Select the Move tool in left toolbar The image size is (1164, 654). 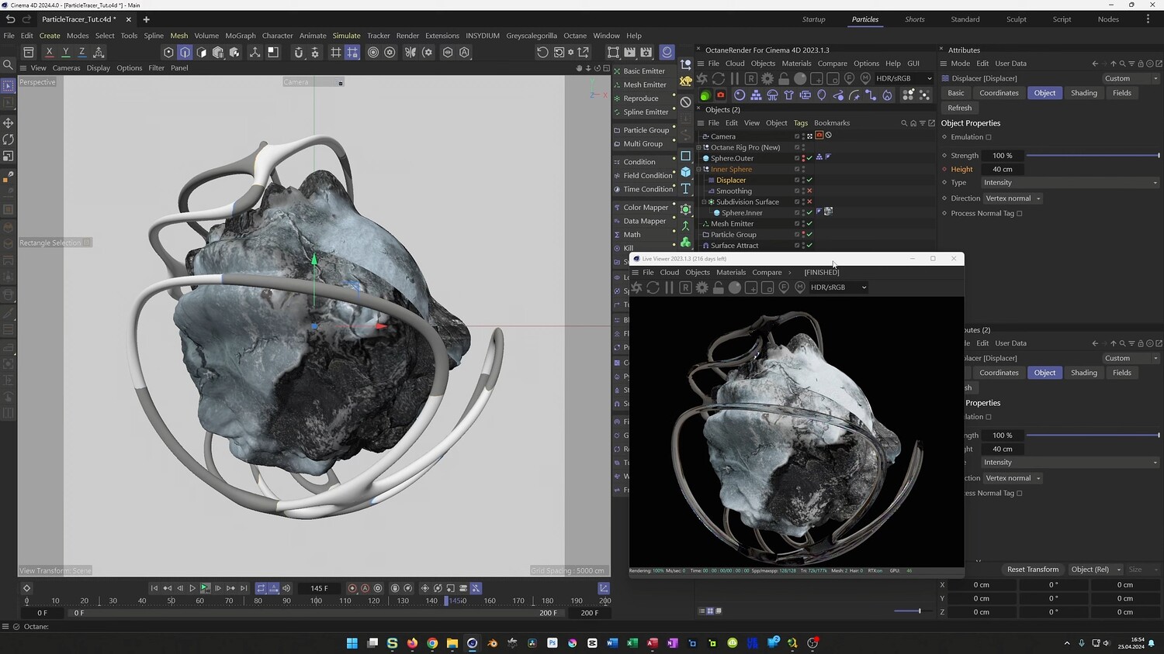(9, 123)
